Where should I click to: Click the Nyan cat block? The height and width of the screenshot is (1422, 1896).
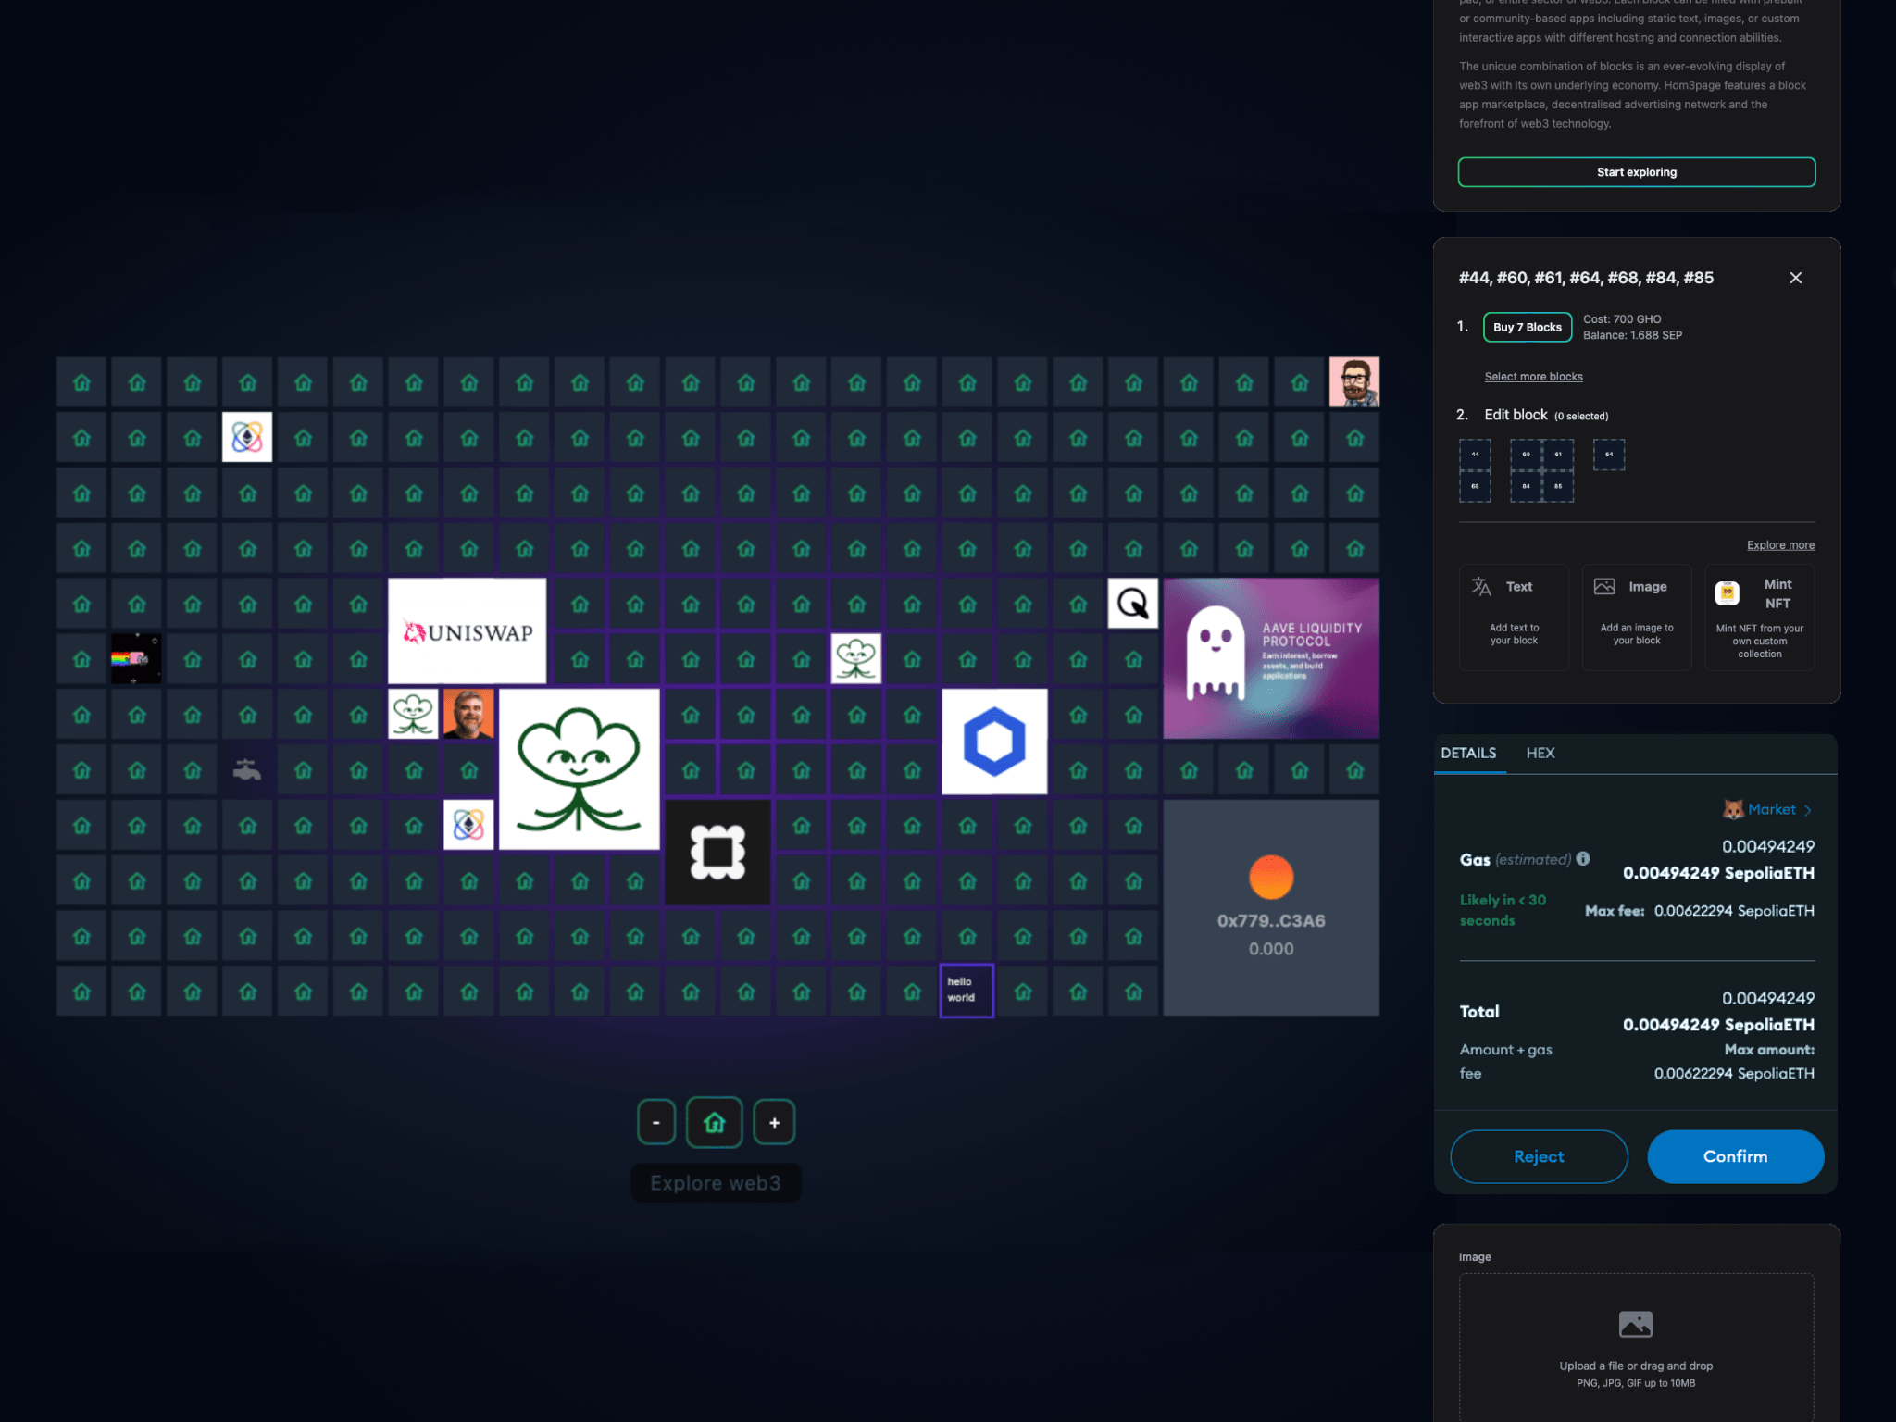click(136, 658)
